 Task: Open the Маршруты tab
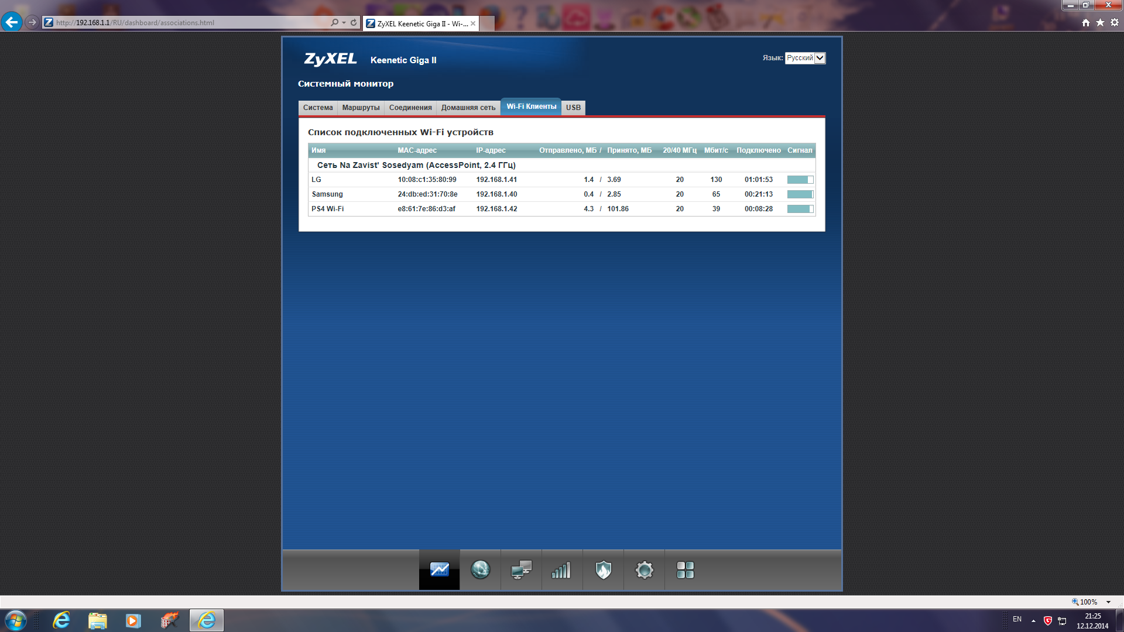(x=361, y=108)
